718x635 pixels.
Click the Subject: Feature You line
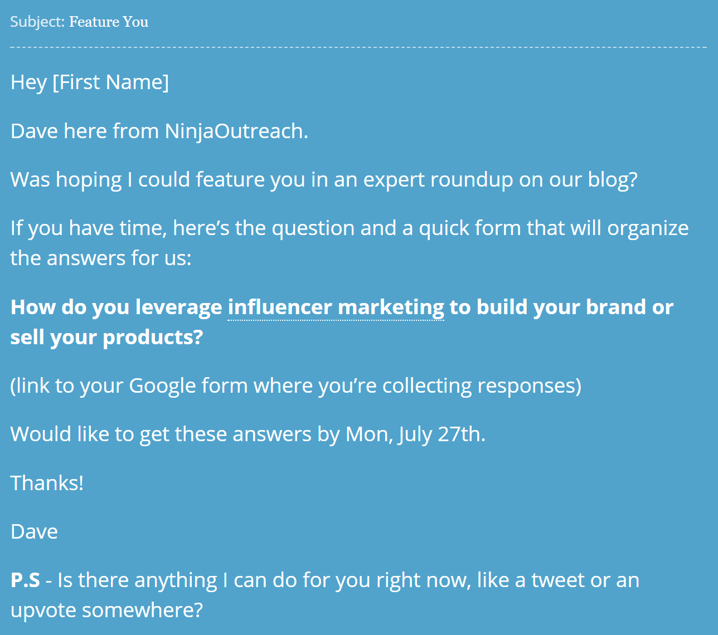point(79,22)
